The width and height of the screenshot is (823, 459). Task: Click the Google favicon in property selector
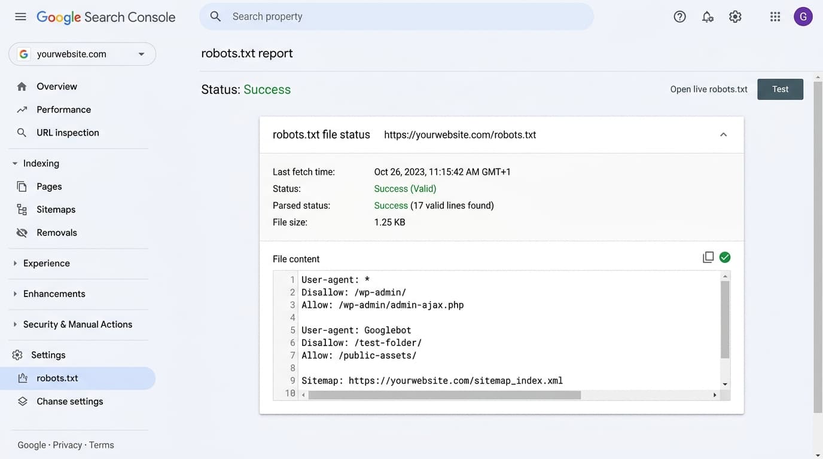(x=23, y=54)
